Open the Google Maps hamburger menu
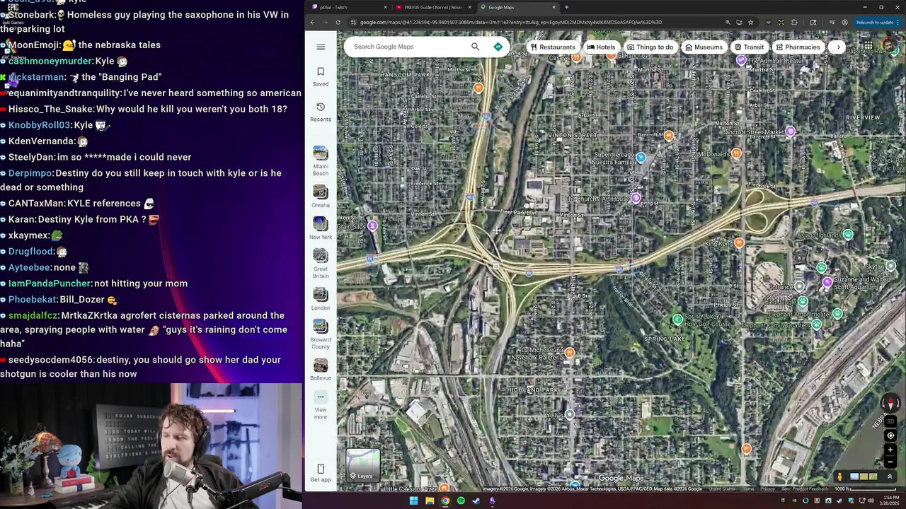 point(321,47)
